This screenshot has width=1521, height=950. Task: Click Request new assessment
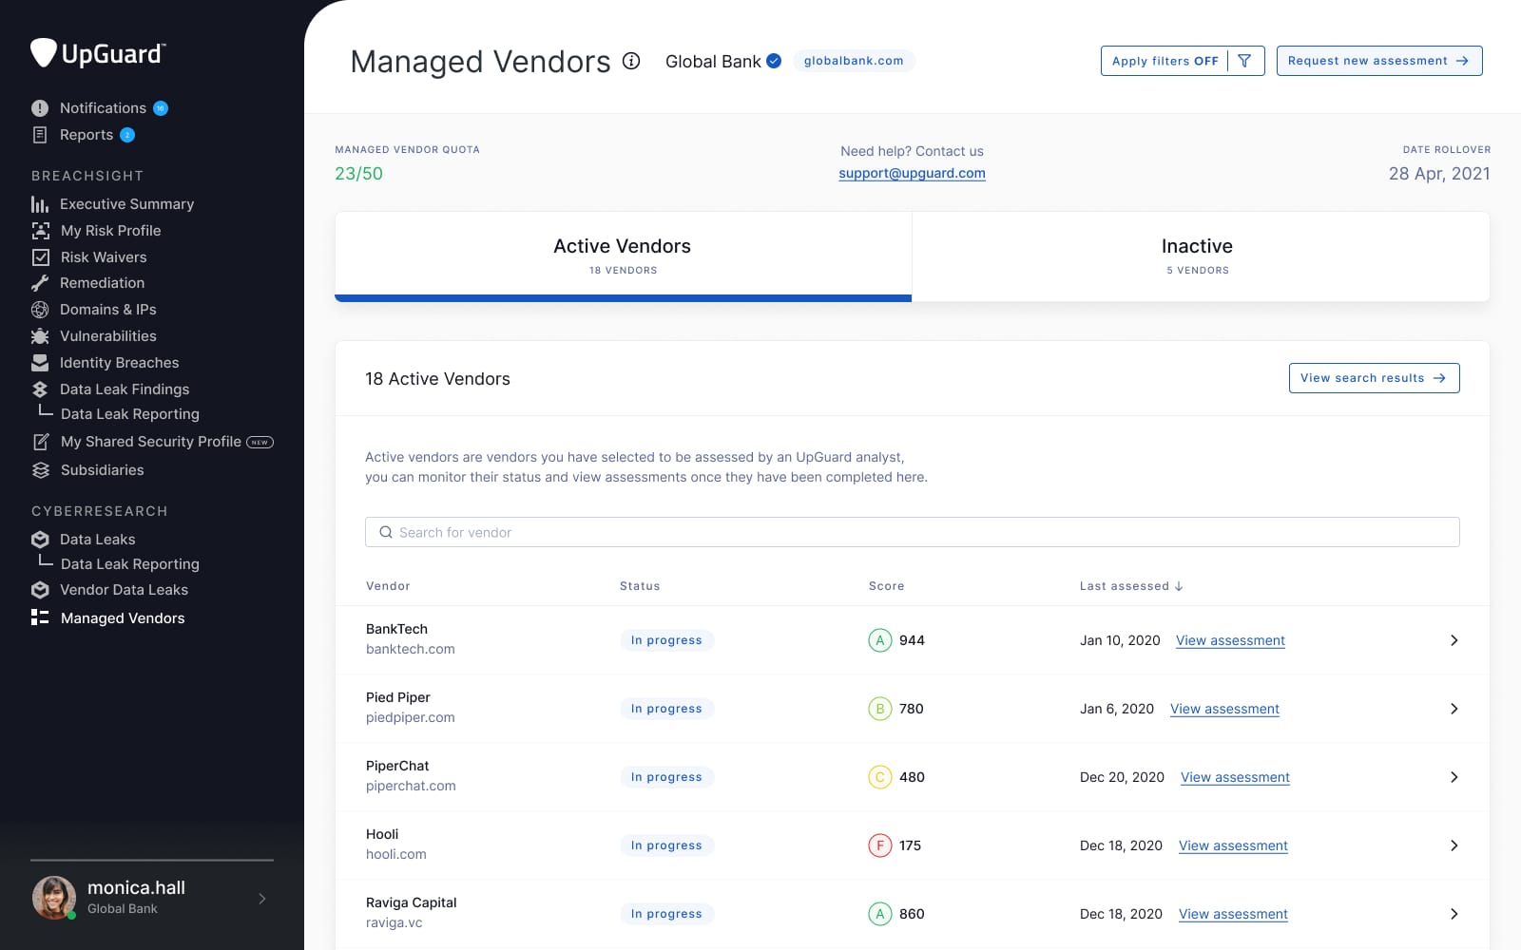[x=1378, y=60]
